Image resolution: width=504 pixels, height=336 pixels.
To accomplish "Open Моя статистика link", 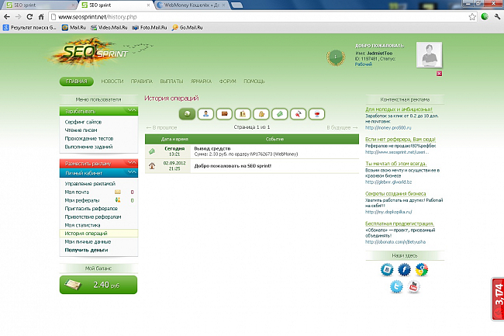I will pos(83,225).
